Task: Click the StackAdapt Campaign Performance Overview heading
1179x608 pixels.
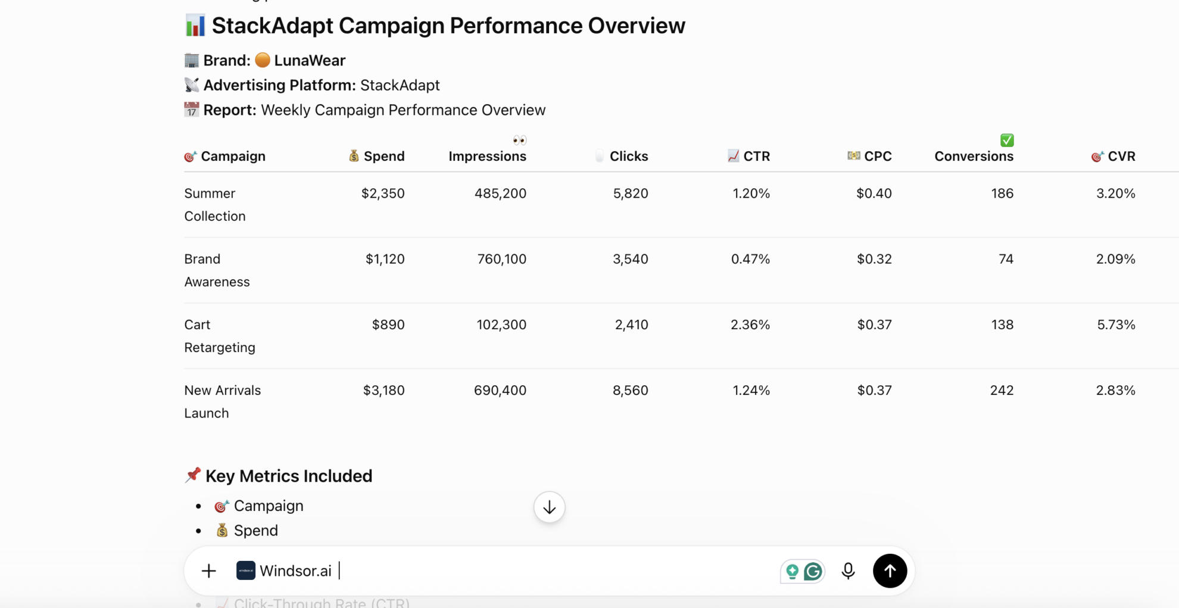Action: coord(448,26)
